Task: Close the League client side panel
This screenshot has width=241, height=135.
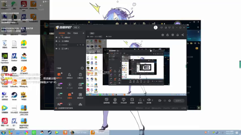Action: coord(198,32)
